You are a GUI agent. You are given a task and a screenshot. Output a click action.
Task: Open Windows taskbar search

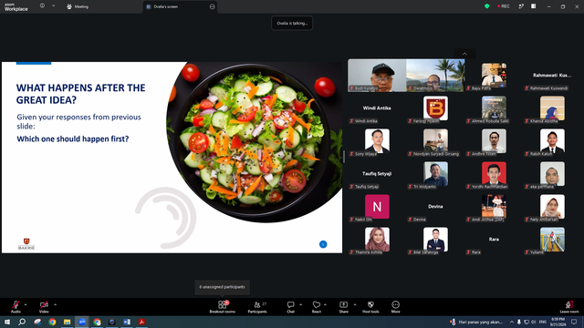pos(22,322)
